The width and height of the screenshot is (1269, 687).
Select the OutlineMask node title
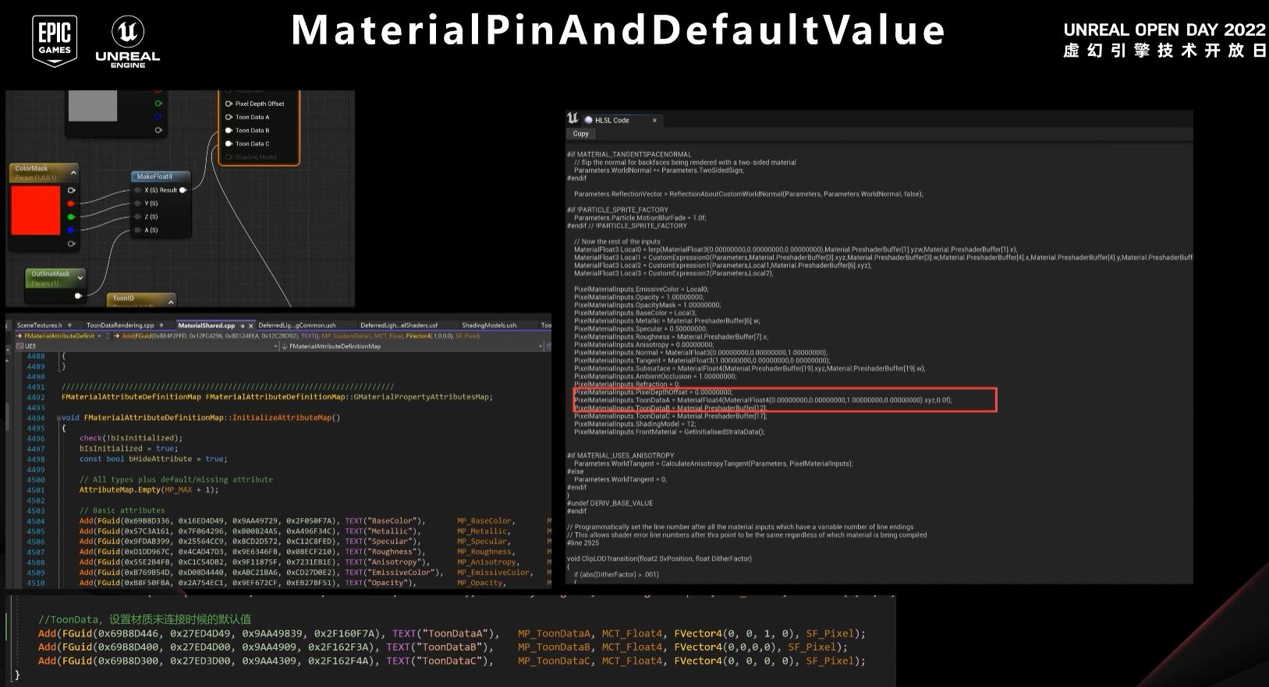tap(51, 274)
